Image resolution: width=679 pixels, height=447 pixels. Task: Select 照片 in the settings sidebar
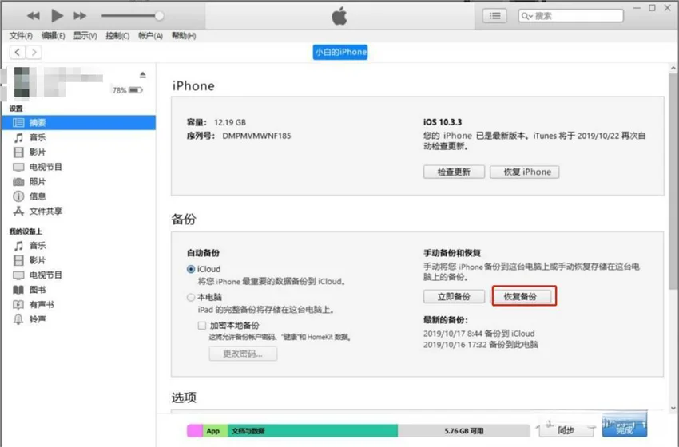(38, 181)
